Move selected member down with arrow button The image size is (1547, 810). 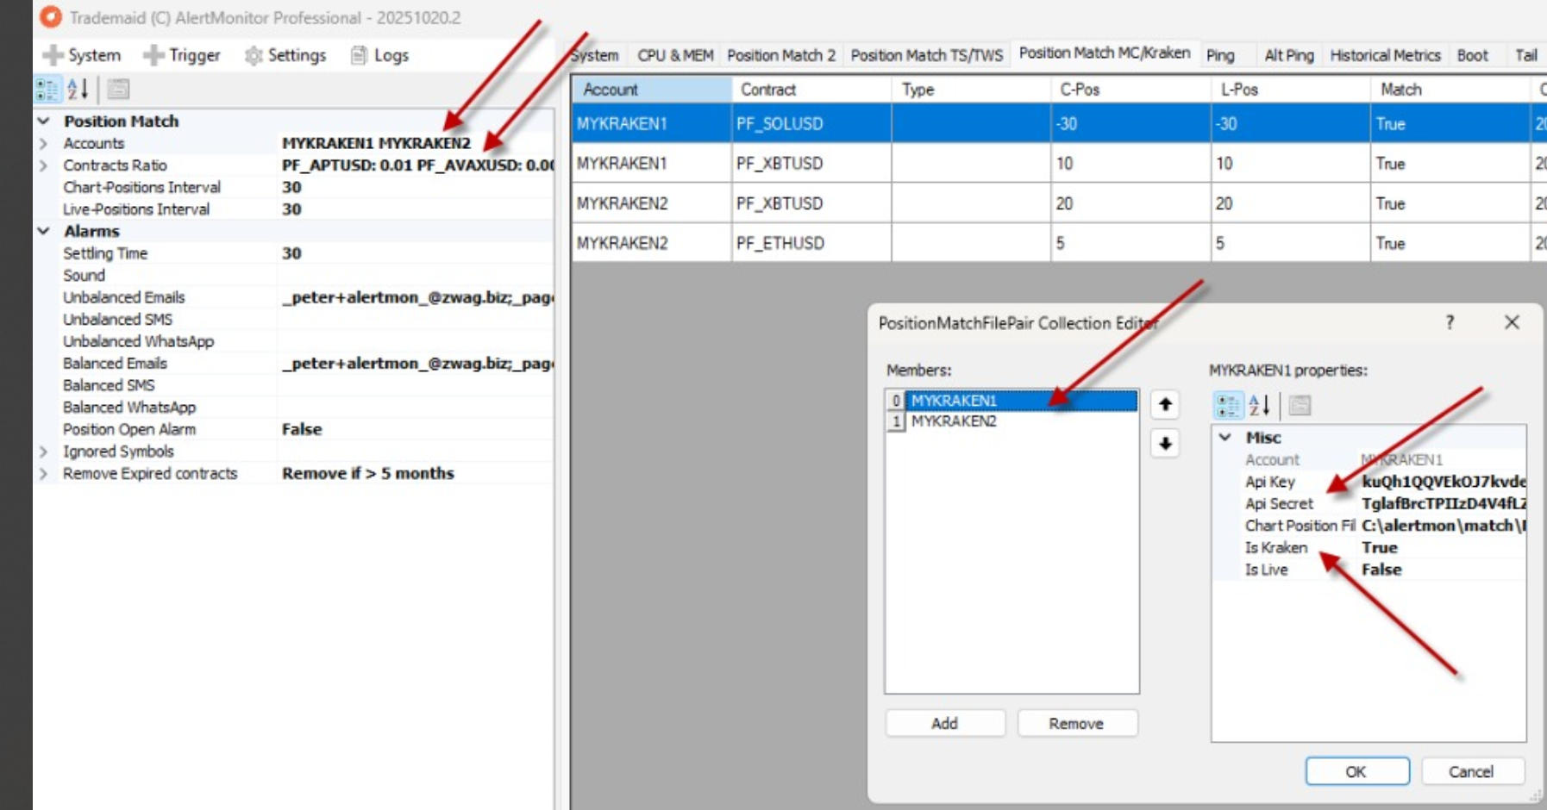point(1165,444)
